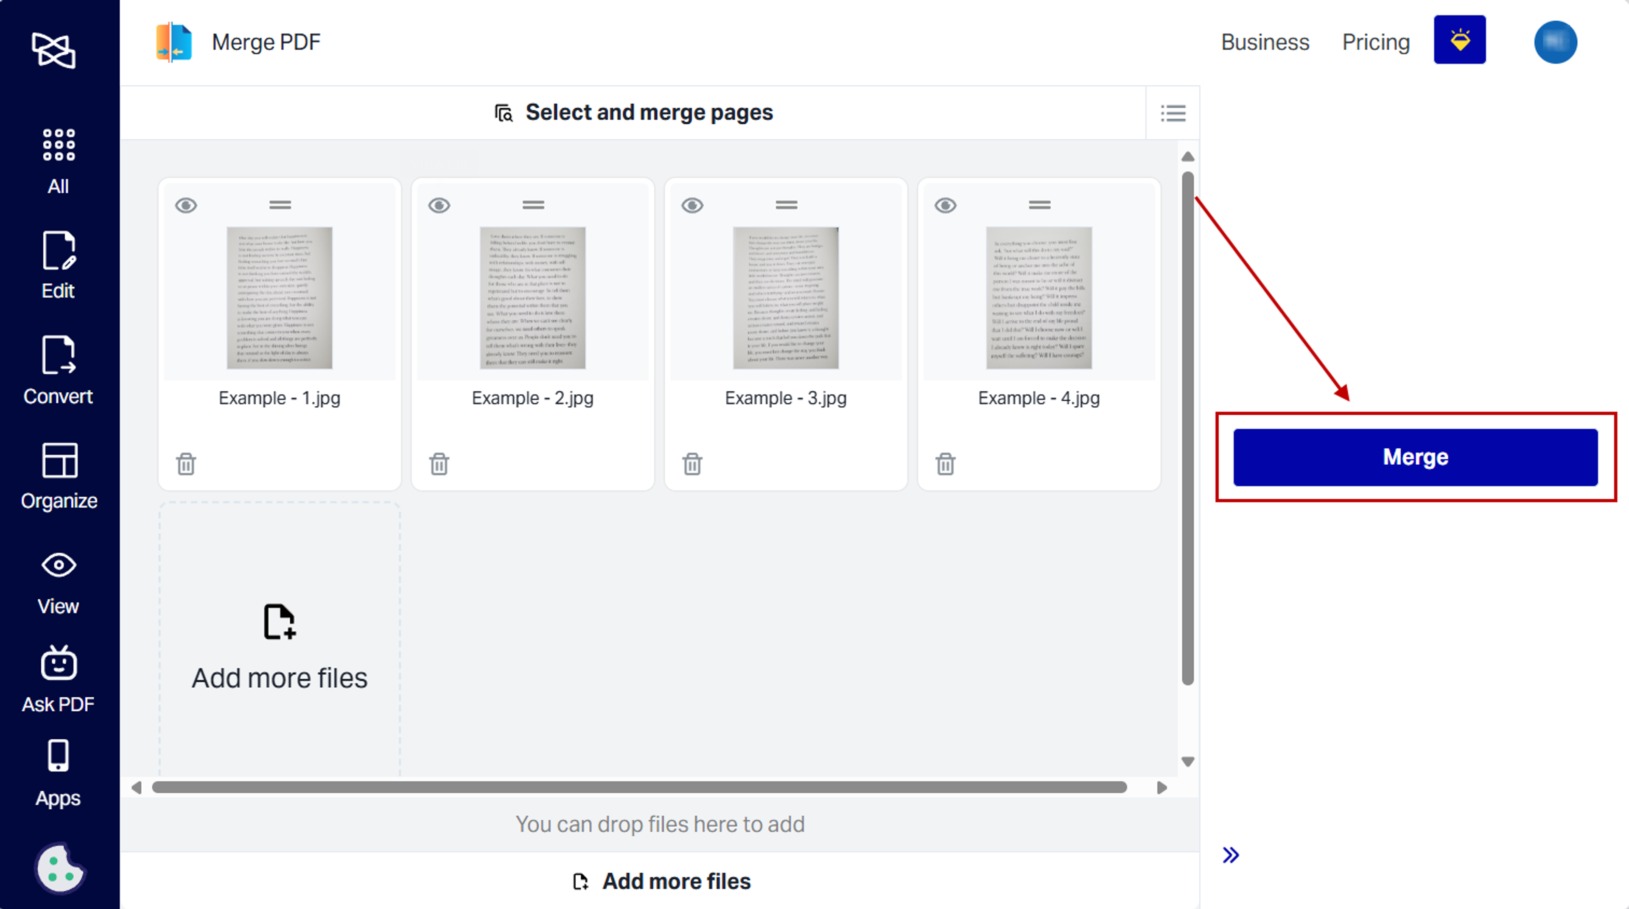
Task: Preview Example - 1.jpg with eye icon
Action: (186, 205)
